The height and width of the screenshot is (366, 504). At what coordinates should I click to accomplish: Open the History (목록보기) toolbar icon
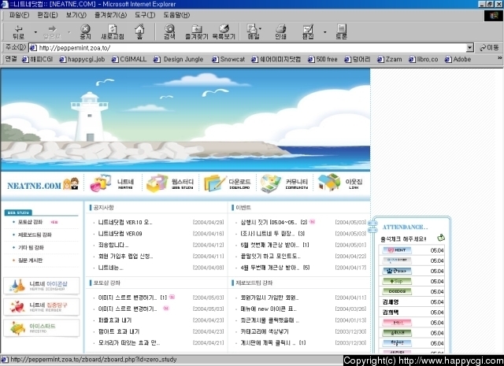[x=224, y=32]
